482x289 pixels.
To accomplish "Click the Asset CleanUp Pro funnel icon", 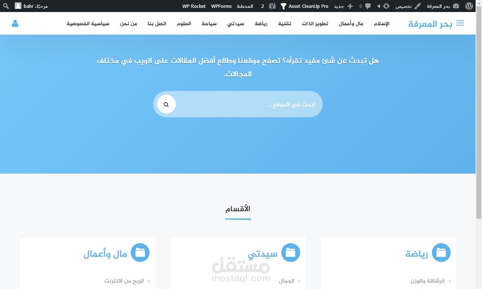I will pos(283,6).
